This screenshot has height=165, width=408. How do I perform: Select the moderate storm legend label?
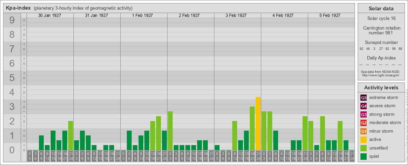click(385, 123)
